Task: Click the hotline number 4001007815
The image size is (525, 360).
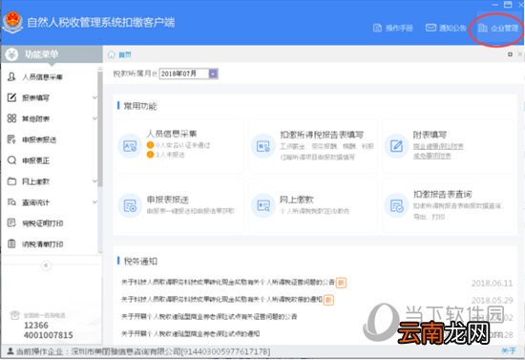Action: tap(49, 335)
